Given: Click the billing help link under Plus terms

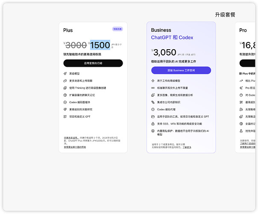Looking at the screenshot, I should pos(75,147).
